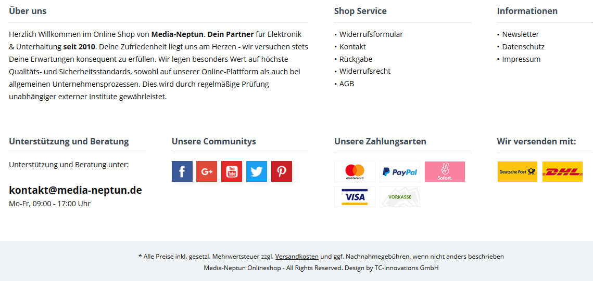Follow the underlined Versandkosten link
Image resolution: width=593 pixels, height=281 pixels.
click(297, 257)
